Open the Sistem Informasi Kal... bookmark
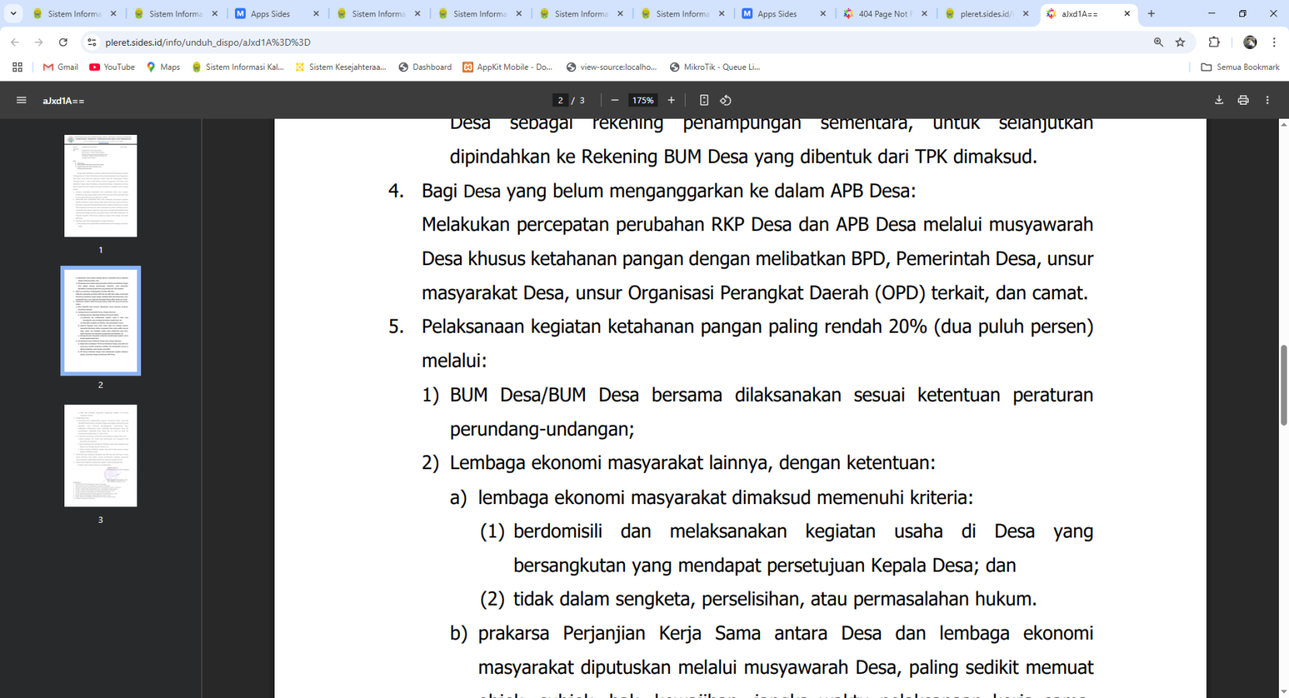The width and height of the screenshot is (1289, 698). tap(237, 67)
